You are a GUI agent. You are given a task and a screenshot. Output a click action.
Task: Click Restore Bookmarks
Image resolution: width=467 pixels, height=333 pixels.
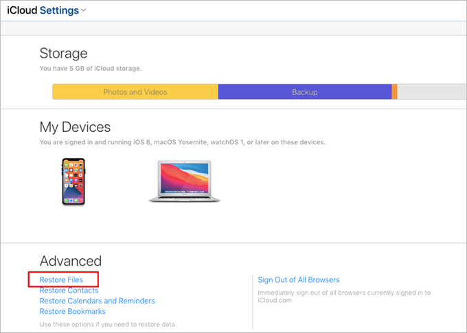pos(72,312)
